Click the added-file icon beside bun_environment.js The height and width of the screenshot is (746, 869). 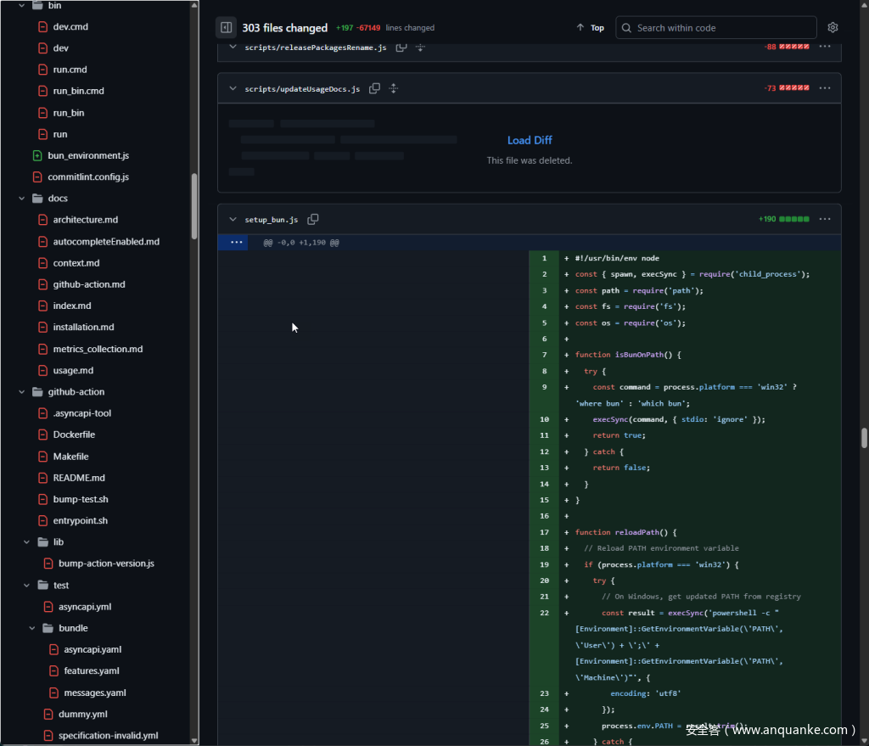[37, 155]
